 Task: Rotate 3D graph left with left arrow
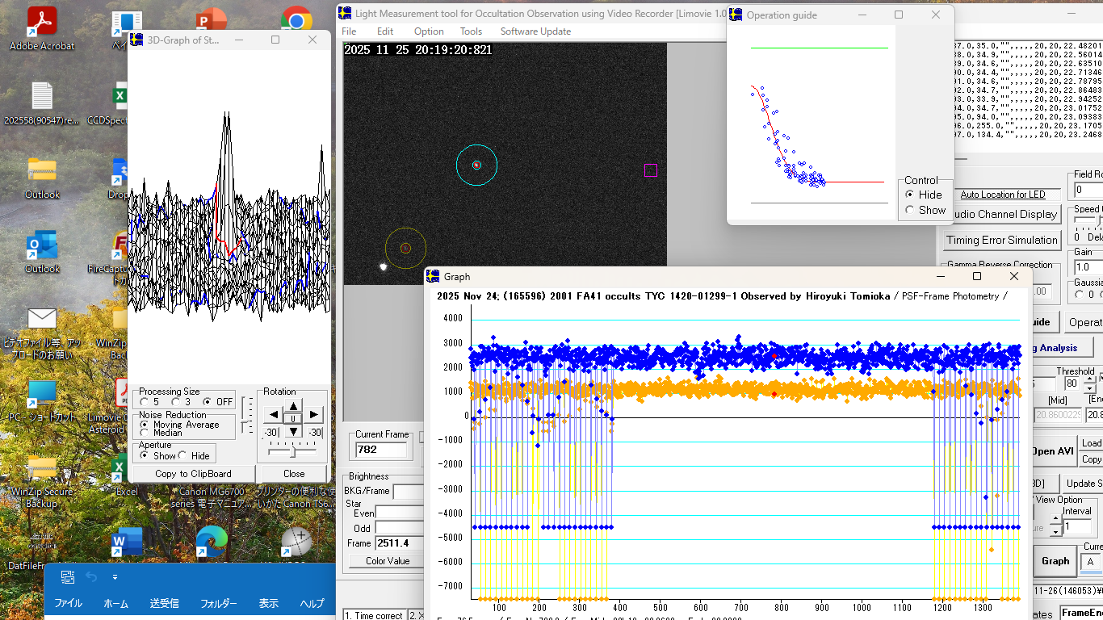tap(272, 415)
